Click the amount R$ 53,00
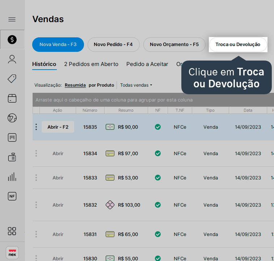Screen dimensions: 274x261 [128, 178]
